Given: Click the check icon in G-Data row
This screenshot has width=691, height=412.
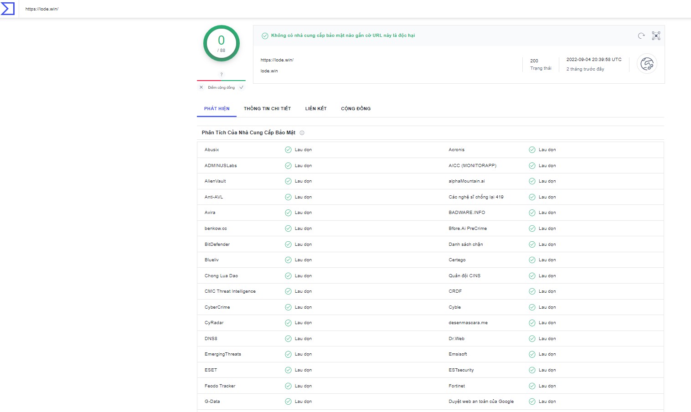Looking at the screenshot, I should pyautogui.click(x=288, y=402).
